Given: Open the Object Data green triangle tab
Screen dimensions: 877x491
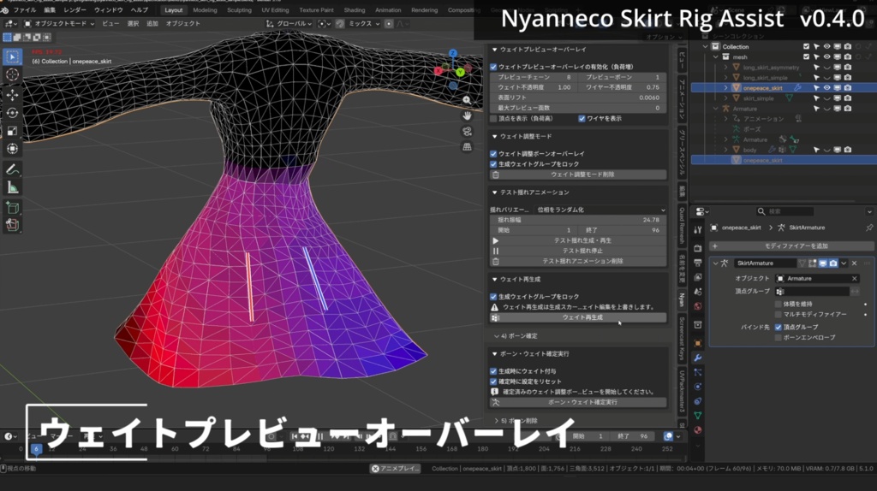Looking at the screenshot, I should (x=697, y=416).
